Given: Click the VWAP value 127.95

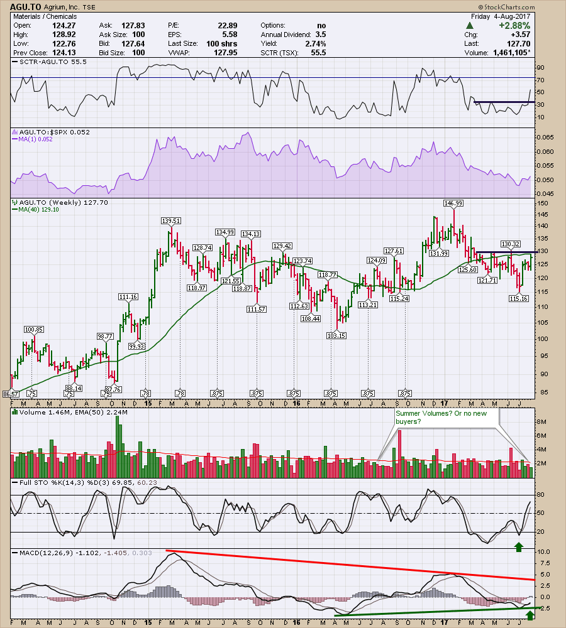Looking at the screenshot, I should [x=225, y=53].
